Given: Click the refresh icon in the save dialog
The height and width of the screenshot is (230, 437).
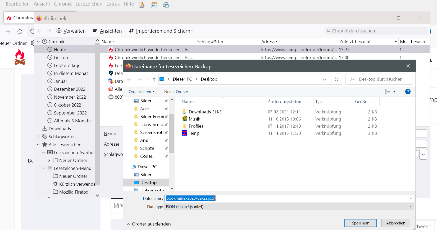Looking at the screenshot, I should 336,79.
